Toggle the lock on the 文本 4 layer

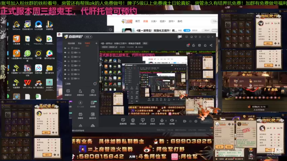click(x=69, y=48)
